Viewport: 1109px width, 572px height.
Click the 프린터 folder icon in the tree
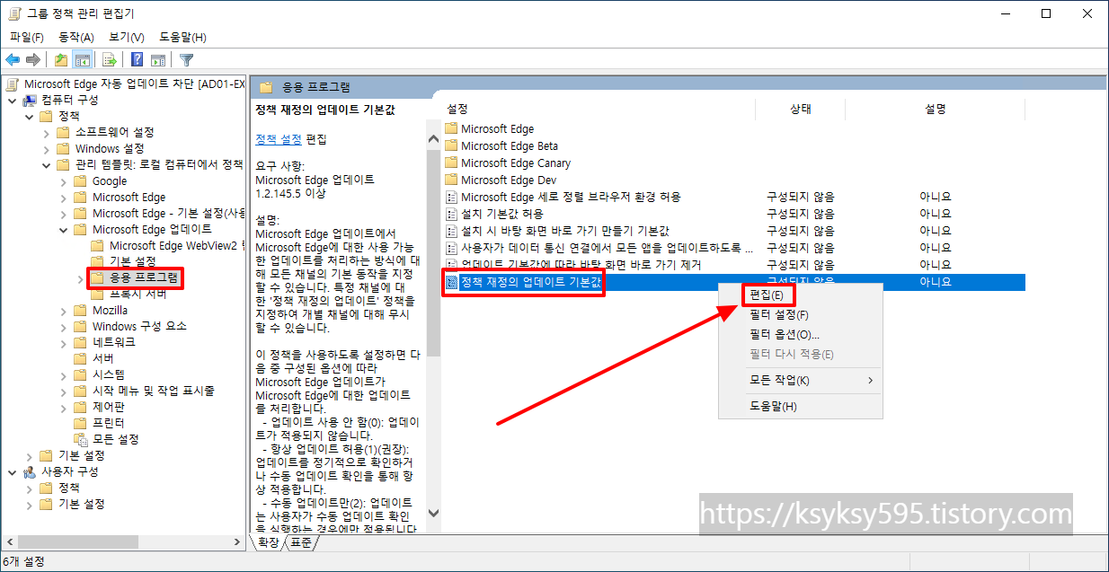[x=80, y=423]
